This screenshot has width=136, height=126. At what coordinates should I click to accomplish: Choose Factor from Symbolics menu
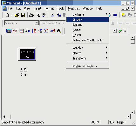point(87,30)
